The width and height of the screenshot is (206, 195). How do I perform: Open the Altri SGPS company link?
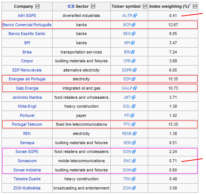27,15
